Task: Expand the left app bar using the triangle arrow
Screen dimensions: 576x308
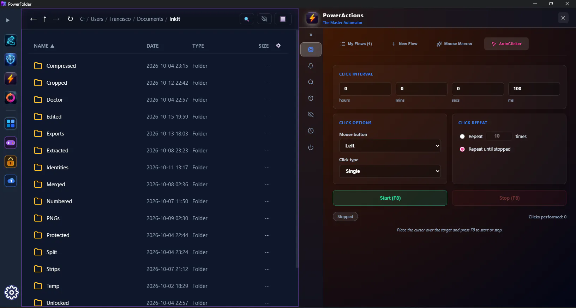Action: point(8,20)
